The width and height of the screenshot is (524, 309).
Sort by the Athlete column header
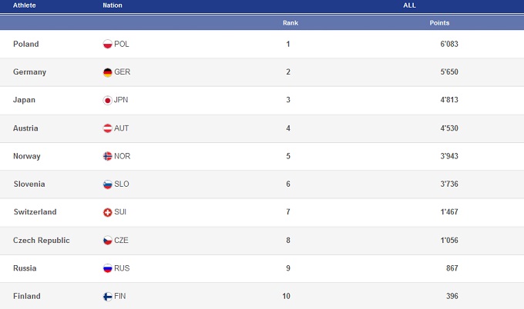tap(25, 5)
